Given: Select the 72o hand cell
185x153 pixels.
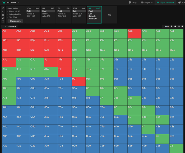Looking at the screenshot, I should pos(107,149).
